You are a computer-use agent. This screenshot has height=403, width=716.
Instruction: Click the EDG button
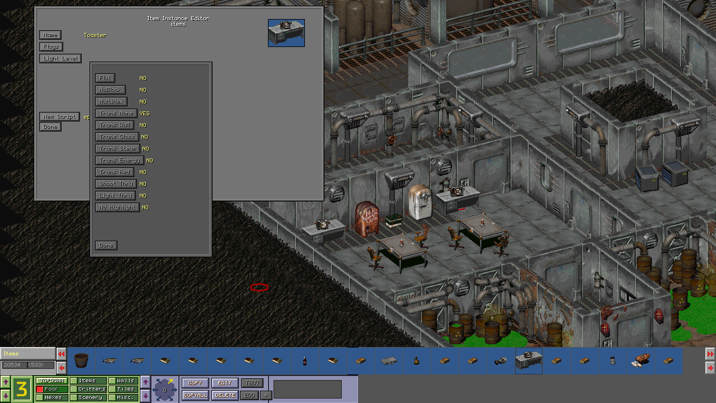249,395
